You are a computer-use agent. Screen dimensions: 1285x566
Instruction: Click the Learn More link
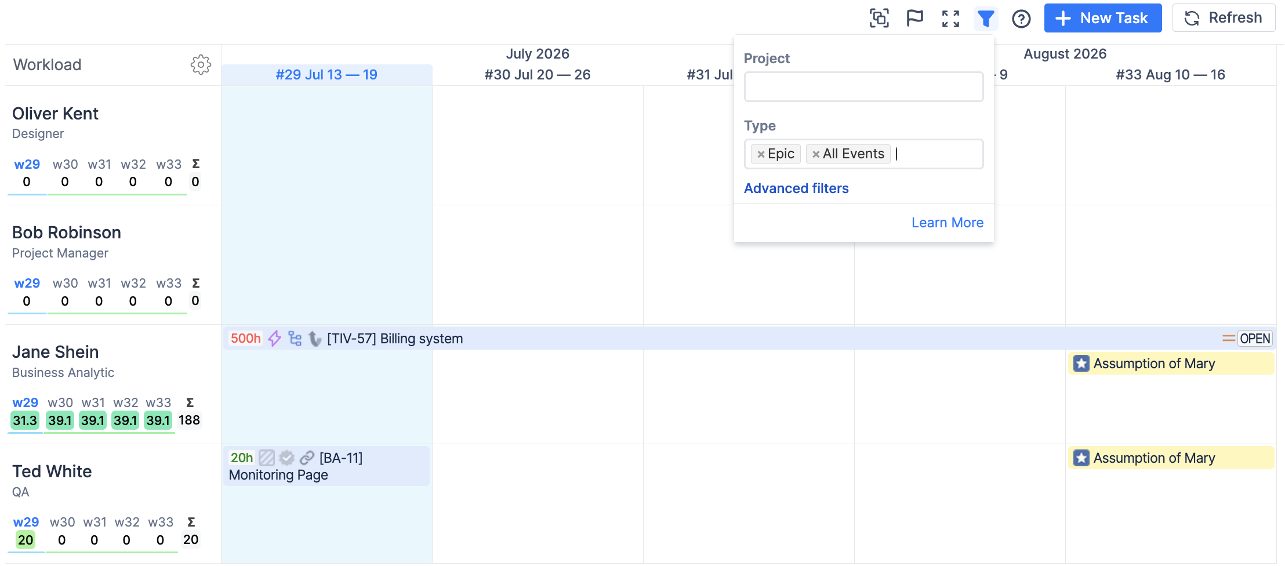[x=948, y=223]
